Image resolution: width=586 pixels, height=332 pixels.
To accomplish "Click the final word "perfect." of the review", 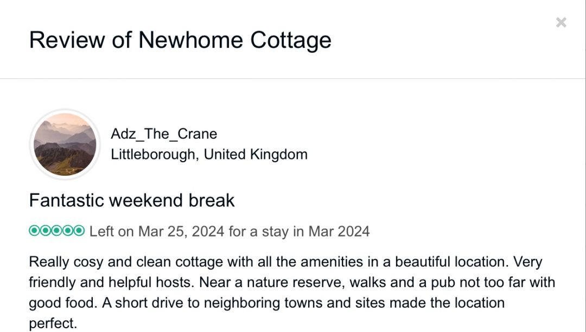I will pos(53,323).
